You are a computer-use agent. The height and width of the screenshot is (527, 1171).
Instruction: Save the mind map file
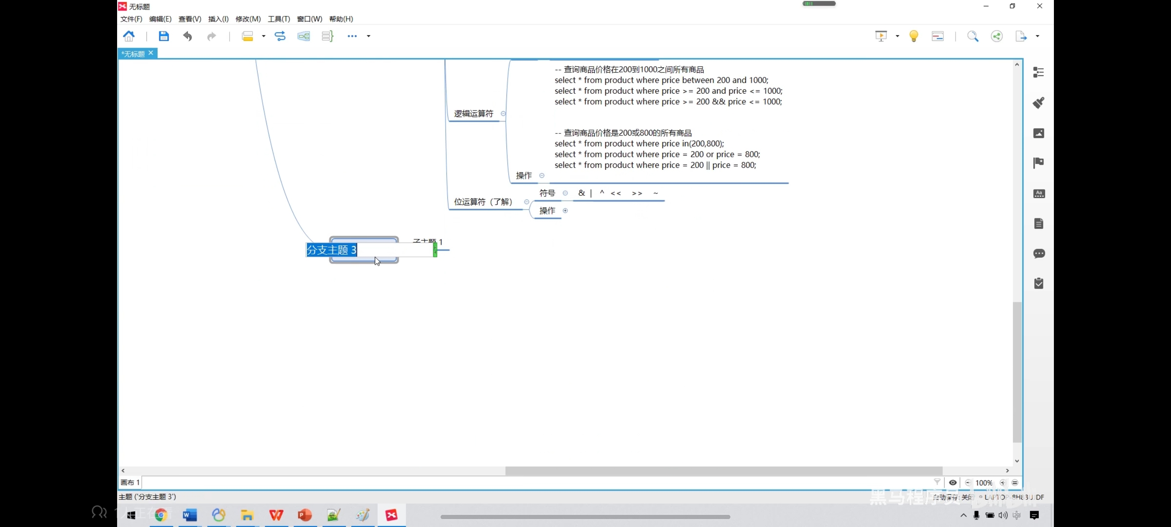(164, 36)
